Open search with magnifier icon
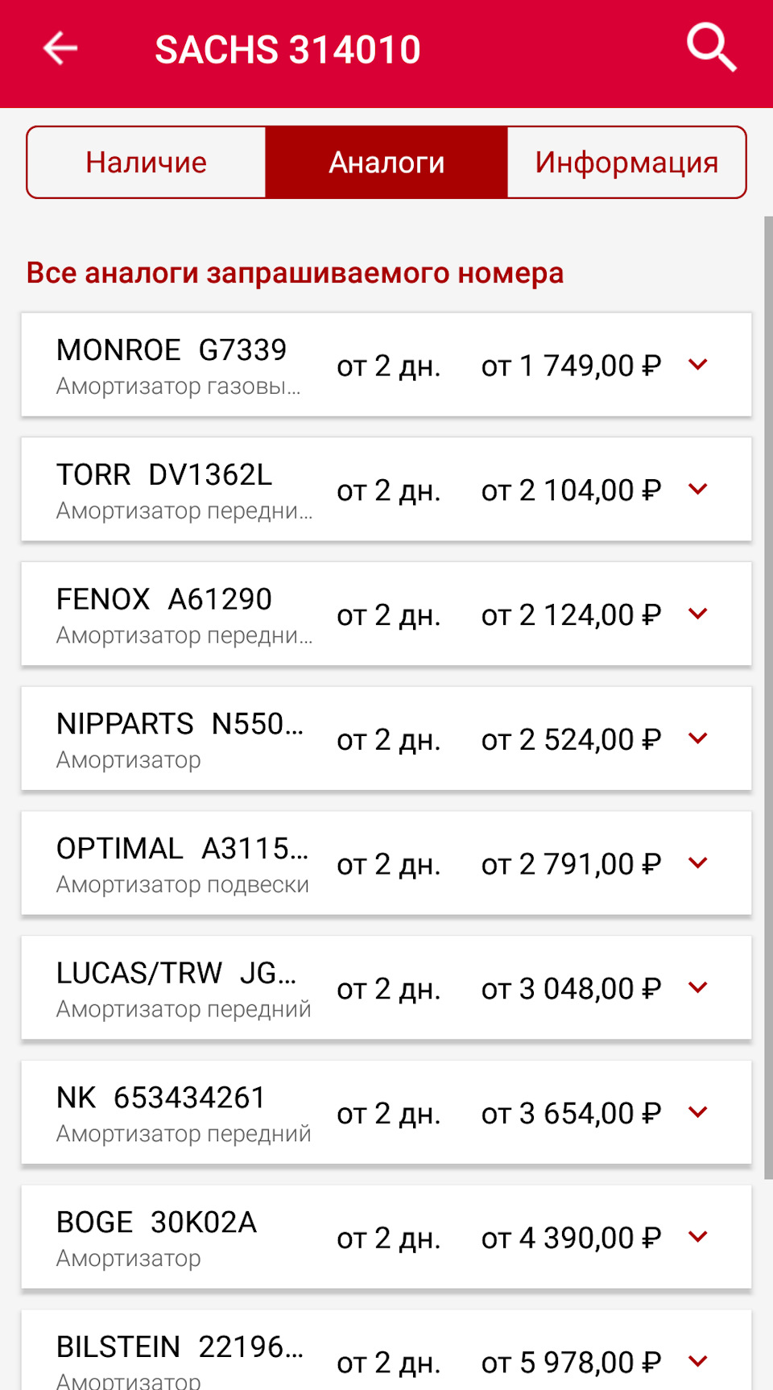The height and width of the screenshot is (1390, 773). (712, 48)
